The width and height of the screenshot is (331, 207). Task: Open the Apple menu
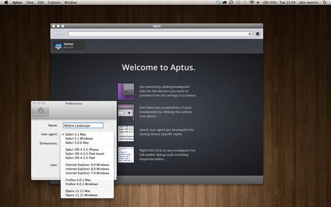coord(6,2)
